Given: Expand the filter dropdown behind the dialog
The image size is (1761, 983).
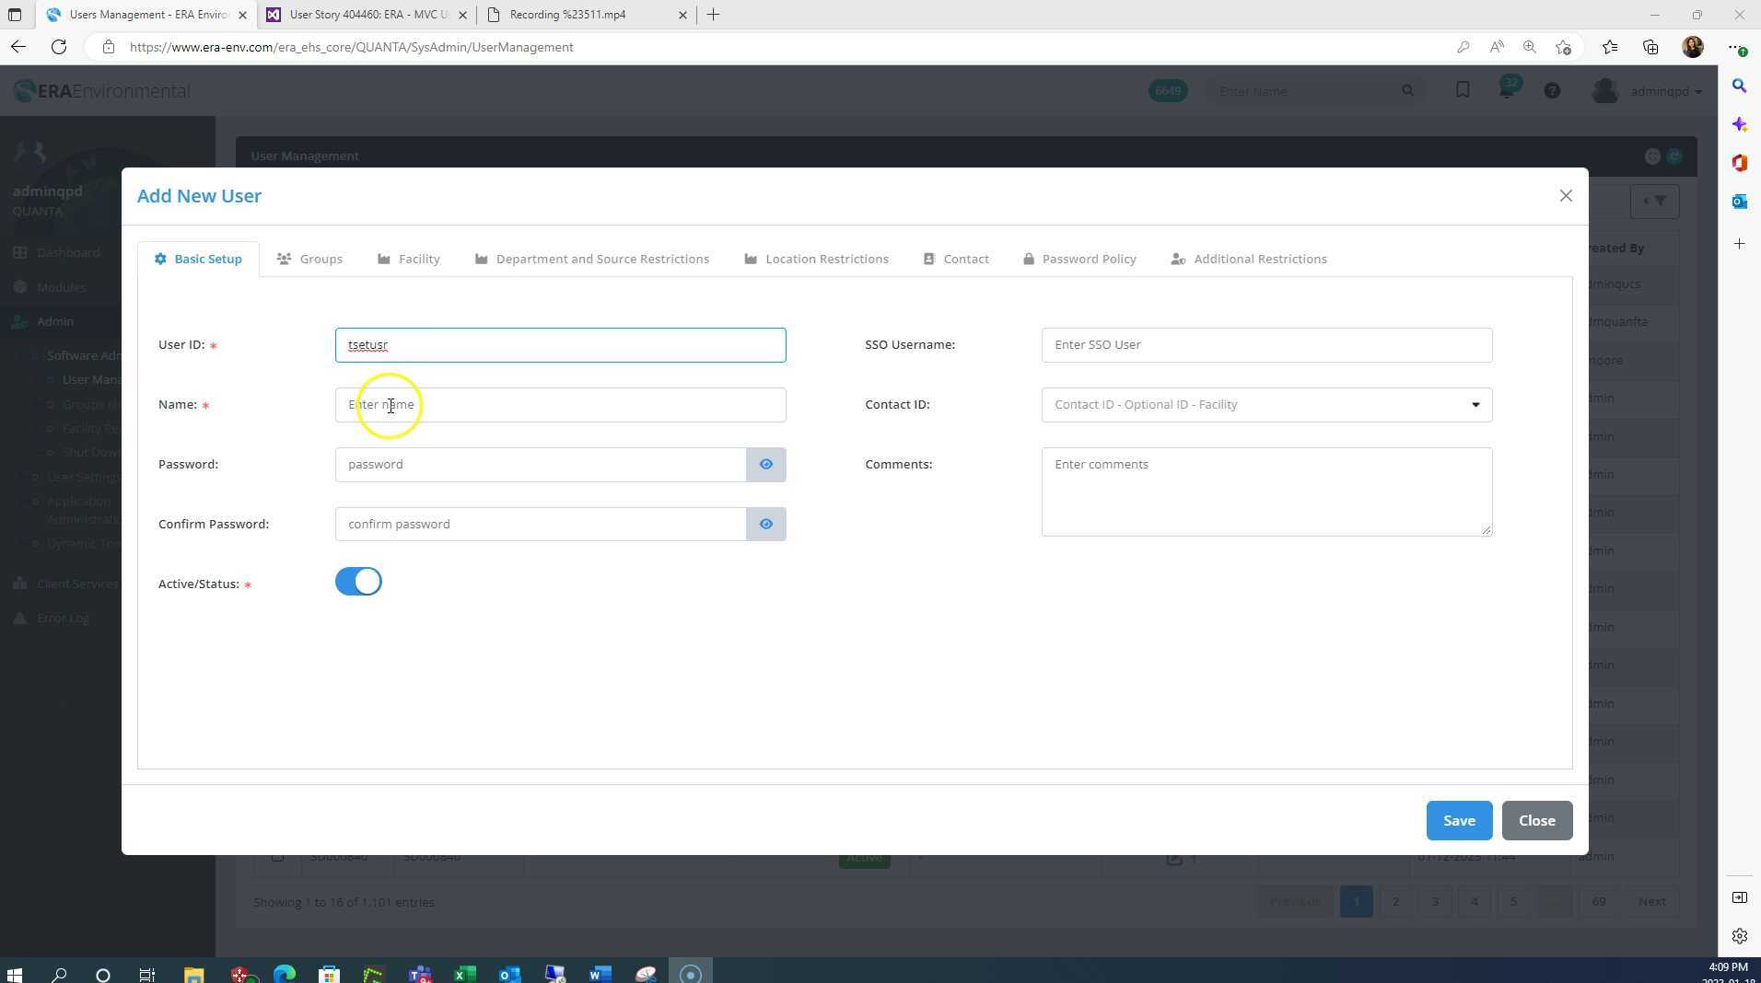Looking at the screenshot, I should (1654, 201).
